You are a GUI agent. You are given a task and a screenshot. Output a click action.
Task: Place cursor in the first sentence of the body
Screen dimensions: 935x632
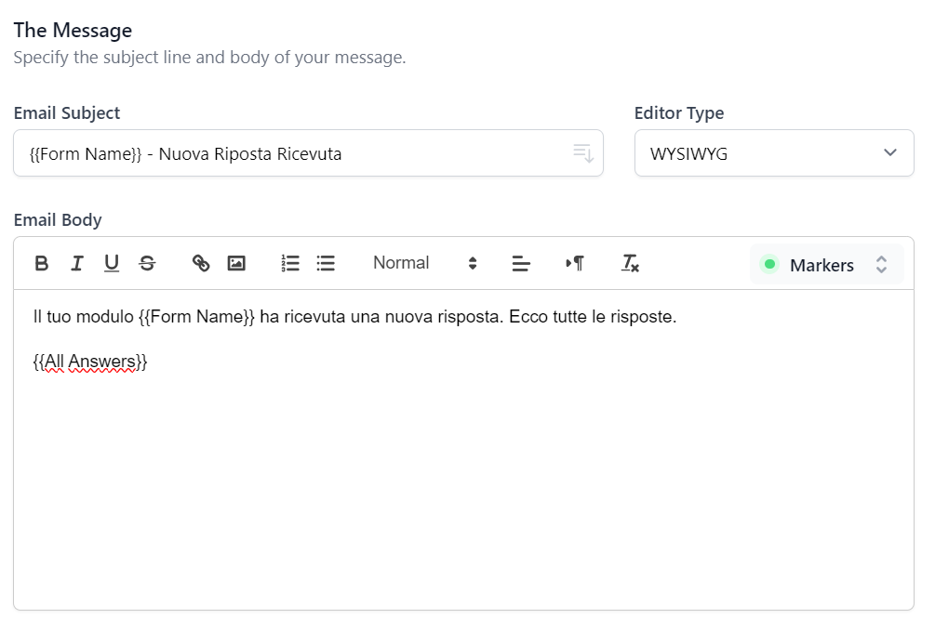coord(354,318)
